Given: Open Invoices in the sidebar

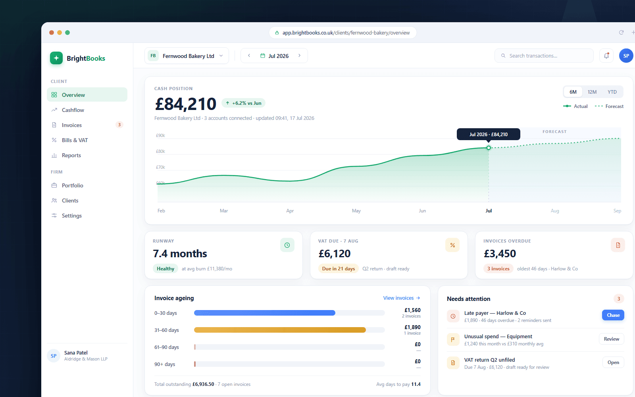Looking at the screenshot, I should pos(87,125).
